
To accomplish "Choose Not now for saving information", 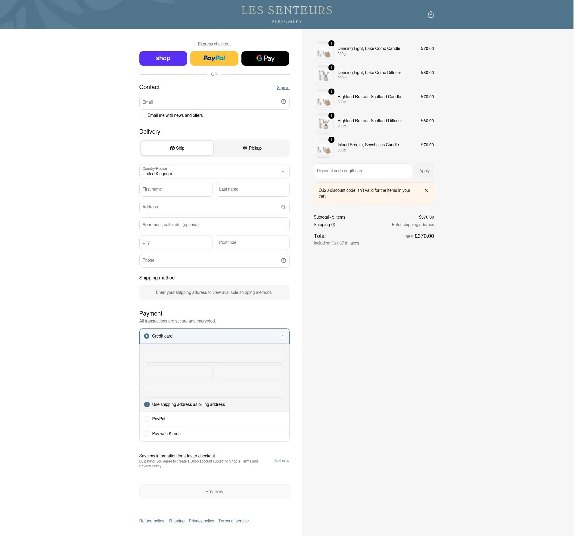I will (282, 461).
